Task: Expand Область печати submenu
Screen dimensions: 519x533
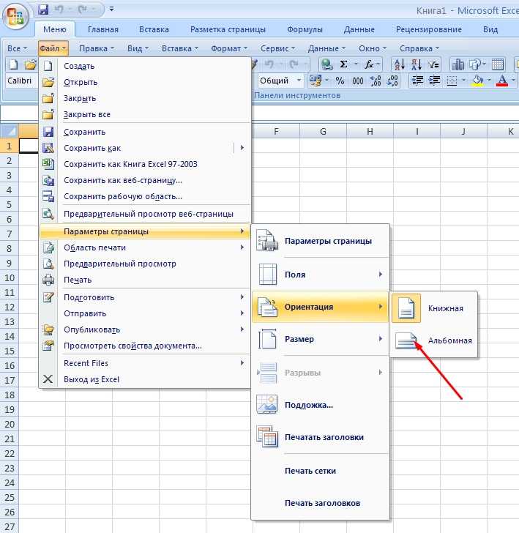Action: click(145, 247)
